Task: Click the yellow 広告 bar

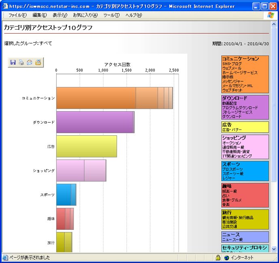Action: (87, 146)
